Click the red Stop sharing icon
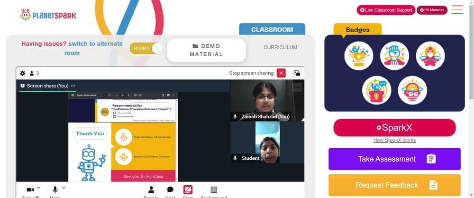 [x=188, y=189]
